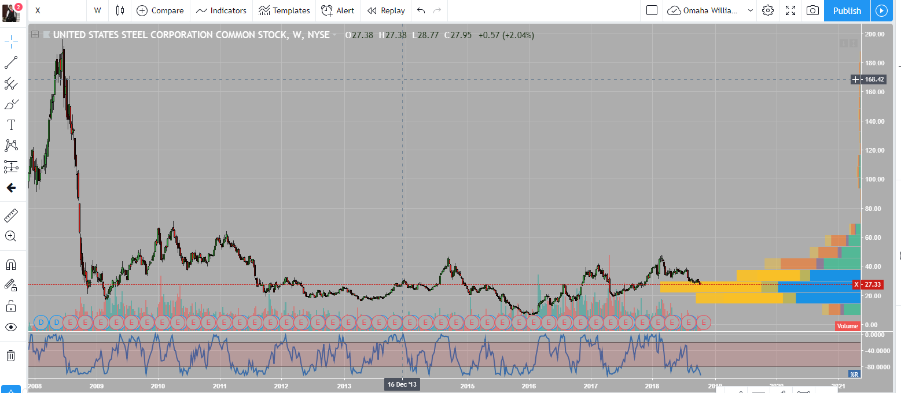Click the symbol search field showing X
The height and width of the screenshot is (393, 901).
[58, 10]
